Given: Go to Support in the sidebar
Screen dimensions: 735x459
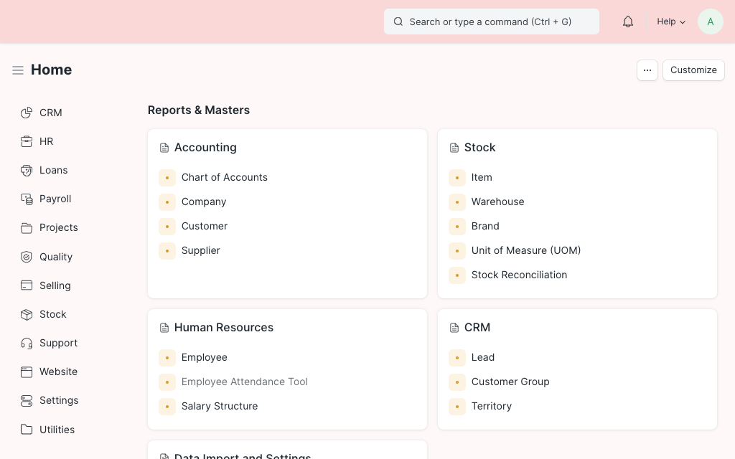Looking at the screenshot, I should (59, 344).
